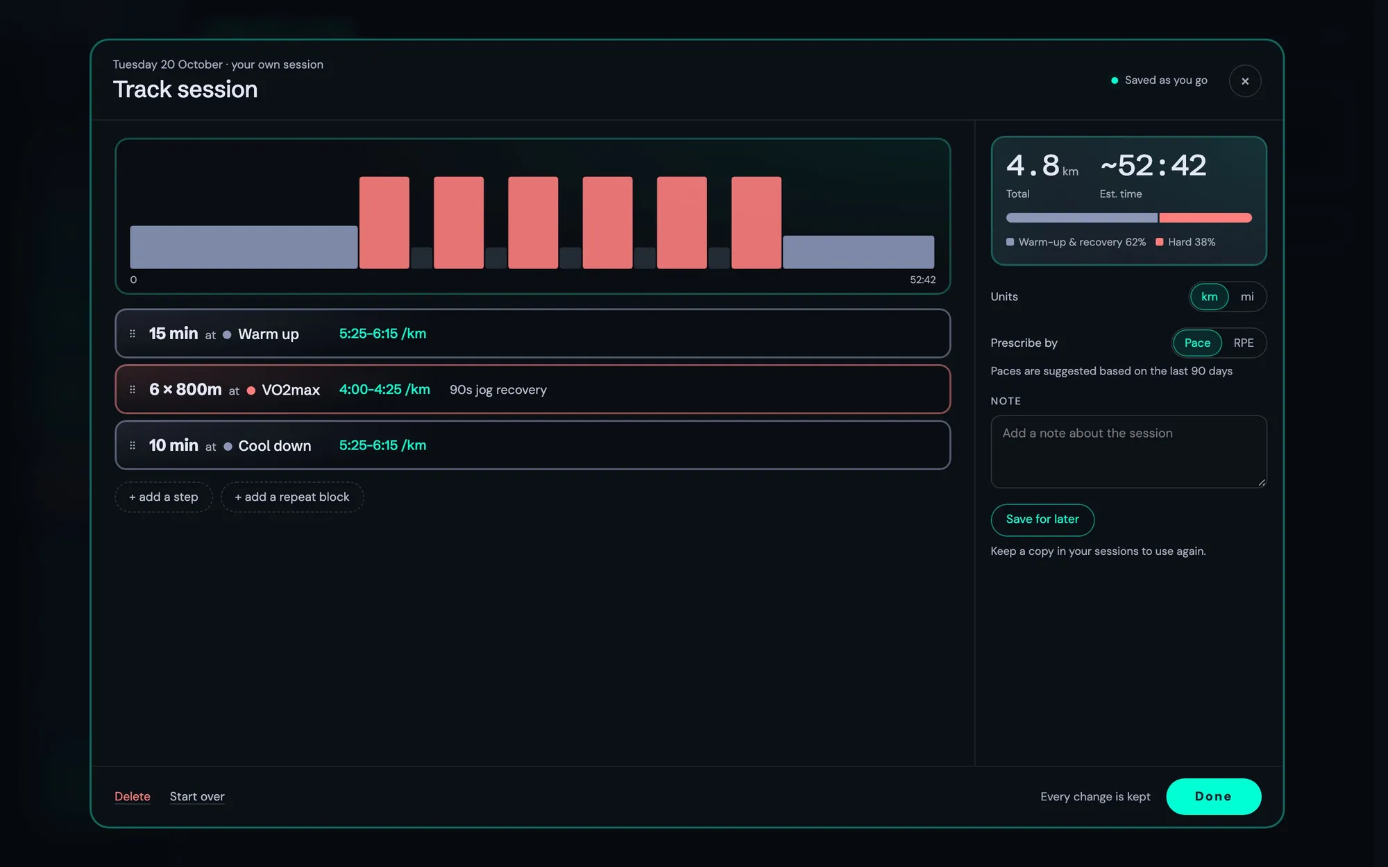
Task: Click the Track session title
Action: (185, 89)
